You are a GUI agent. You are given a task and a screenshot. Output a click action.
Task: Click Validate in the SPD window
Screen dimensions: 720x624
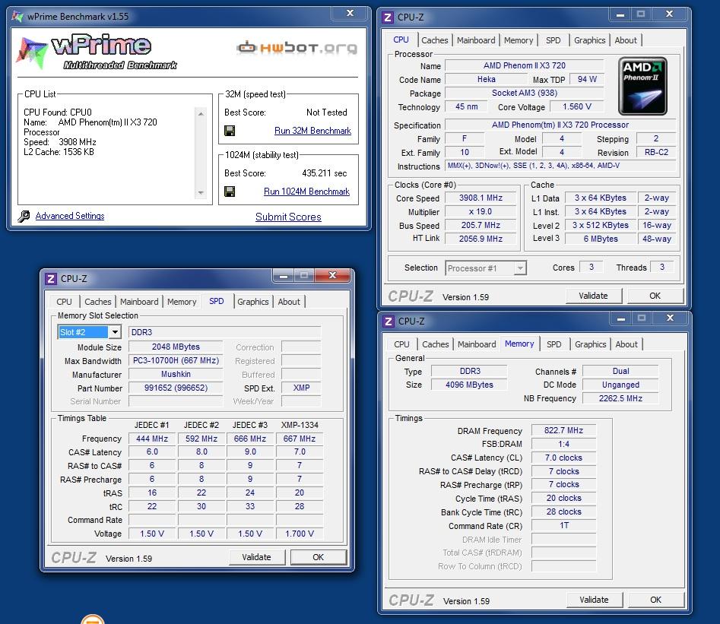click(257, 557)
